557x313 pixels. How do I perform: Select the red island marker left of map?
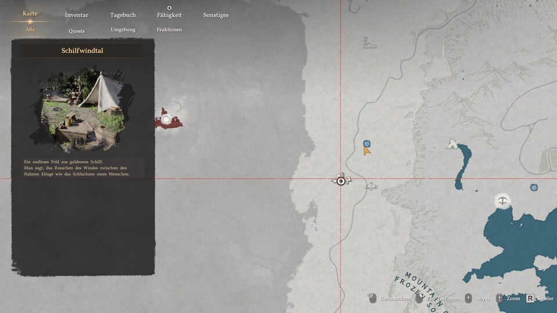click(x=168, y=120)
